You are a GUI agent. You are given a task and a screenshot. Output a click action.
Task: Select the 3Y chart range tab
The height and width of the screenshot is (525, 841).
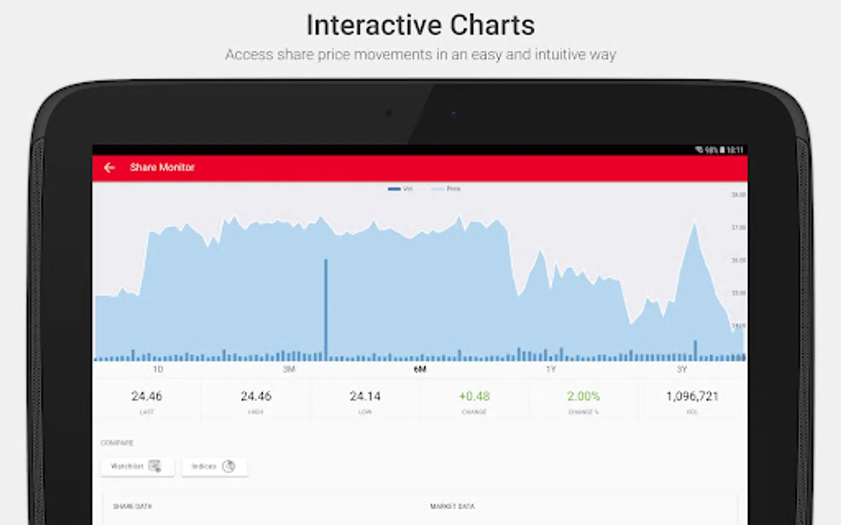click(682, 369)
